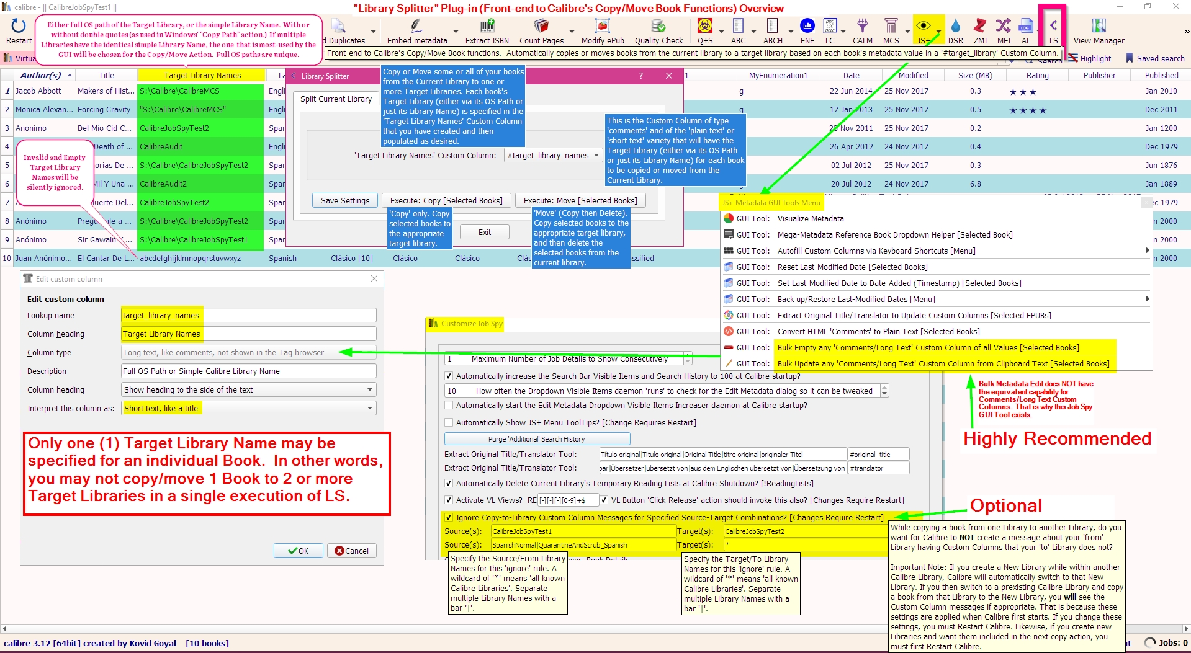1191x653 pixels.
Task: Click the Restart toolbar icon
Action: coord(19,26)
